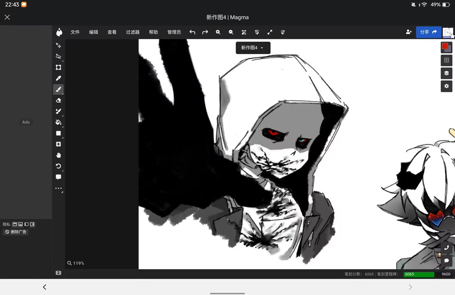This screenshot has height=295, width=455.
Task: Open the 编辑 menu
Action: [x=94, y=32]
